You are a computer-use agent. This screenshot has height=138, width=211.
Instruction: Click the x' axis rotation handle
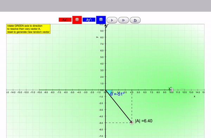pyautogui.click(x=172, y=90)
